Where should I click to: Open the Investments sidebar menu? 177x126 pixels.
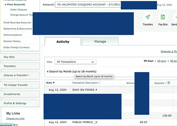20,94
